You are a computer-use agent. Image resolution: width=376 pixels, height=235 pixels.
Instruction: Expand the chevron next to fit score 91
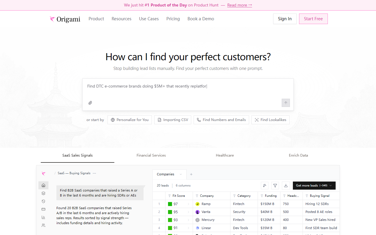[188, 228]
